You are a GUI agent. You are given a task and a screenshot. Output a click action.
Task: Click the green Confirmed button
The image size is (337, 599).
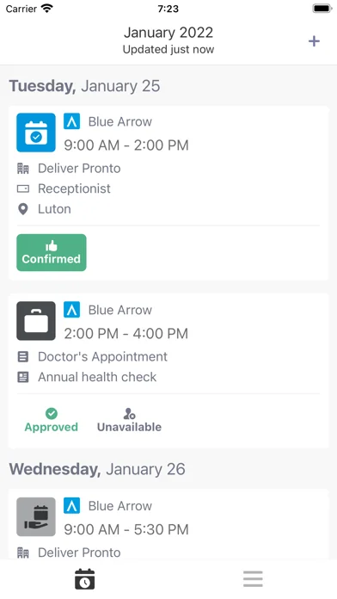click(x=51, y=252)
